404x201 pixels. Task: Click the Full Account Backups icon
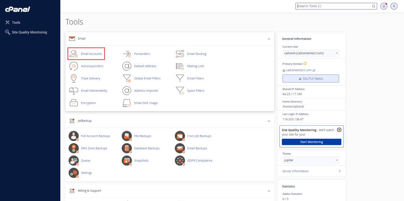(74, 136)
